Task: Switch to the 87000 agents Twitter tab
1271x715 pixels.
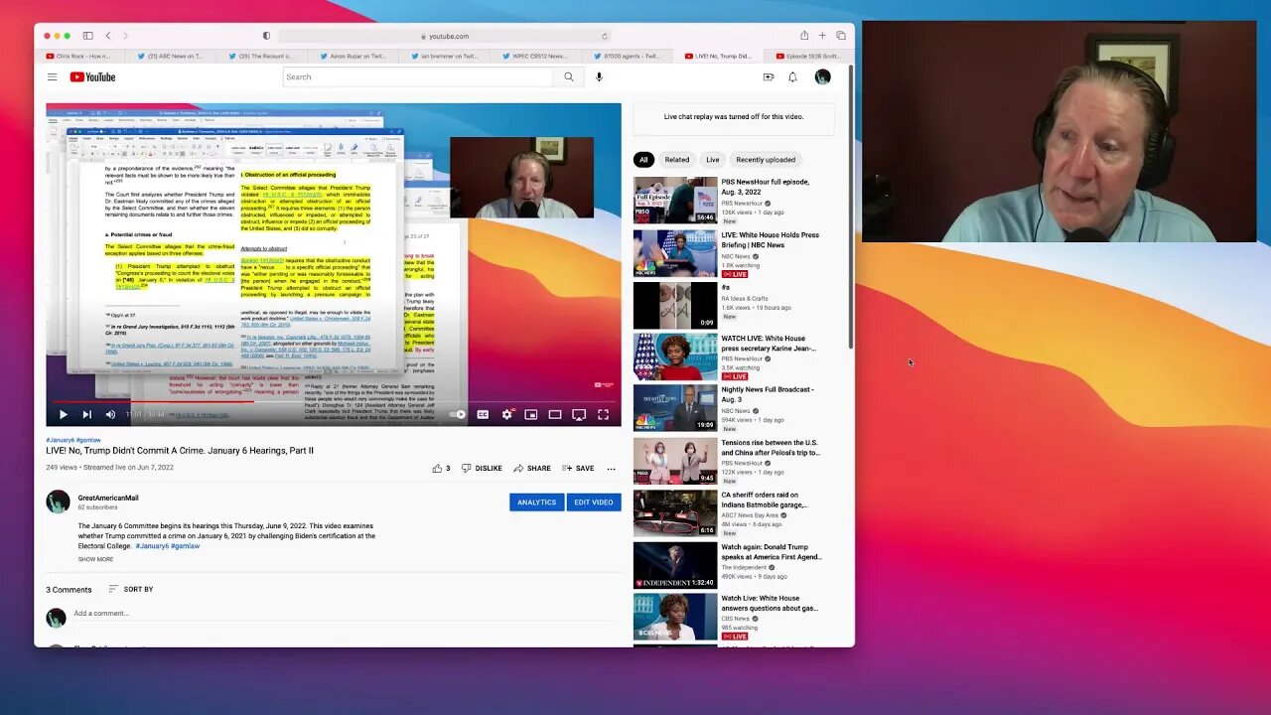Action: click(x=626, y=56)
